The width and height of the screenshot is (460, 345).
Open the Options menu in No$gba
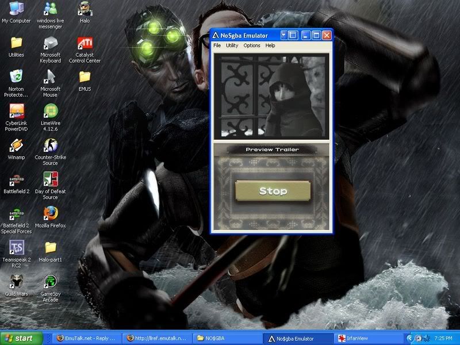[252, 45]
